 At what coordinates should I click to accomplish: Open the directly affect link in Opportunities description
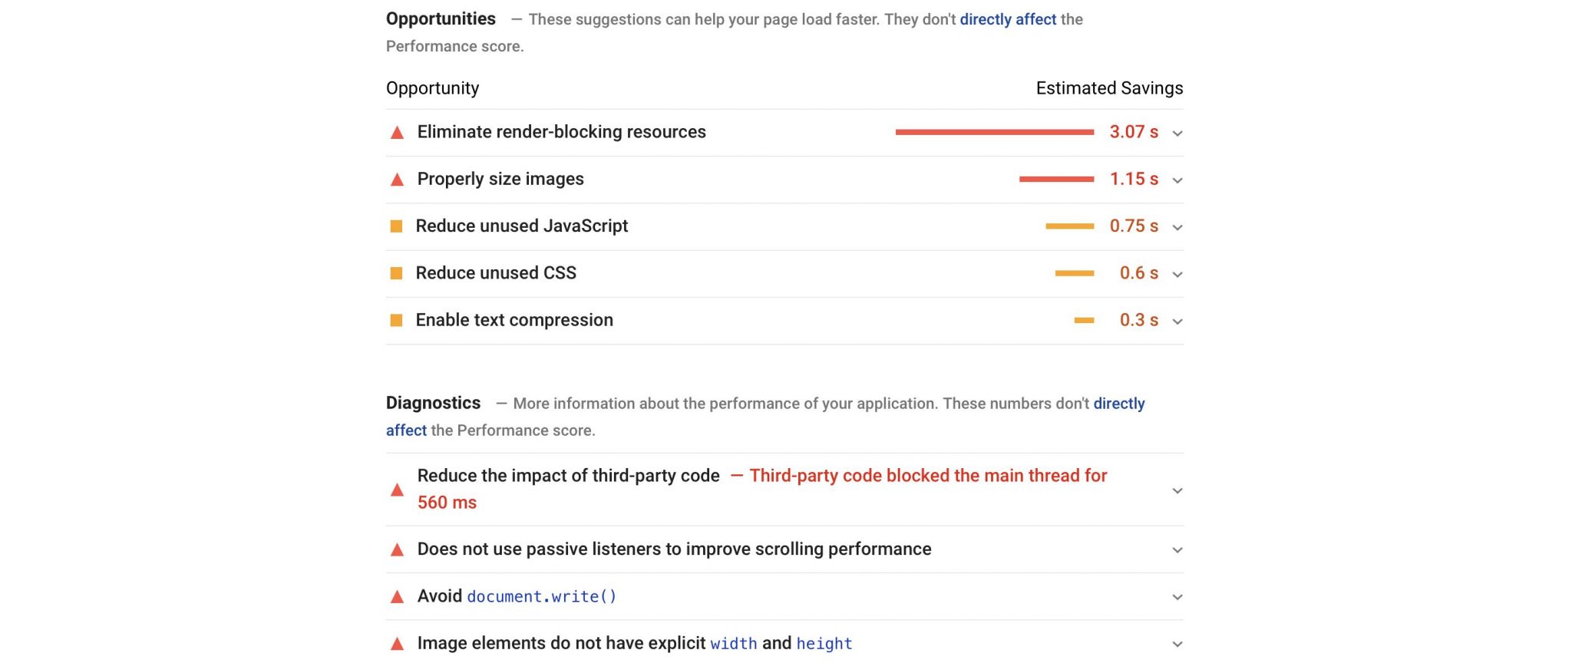point(1007,19)
